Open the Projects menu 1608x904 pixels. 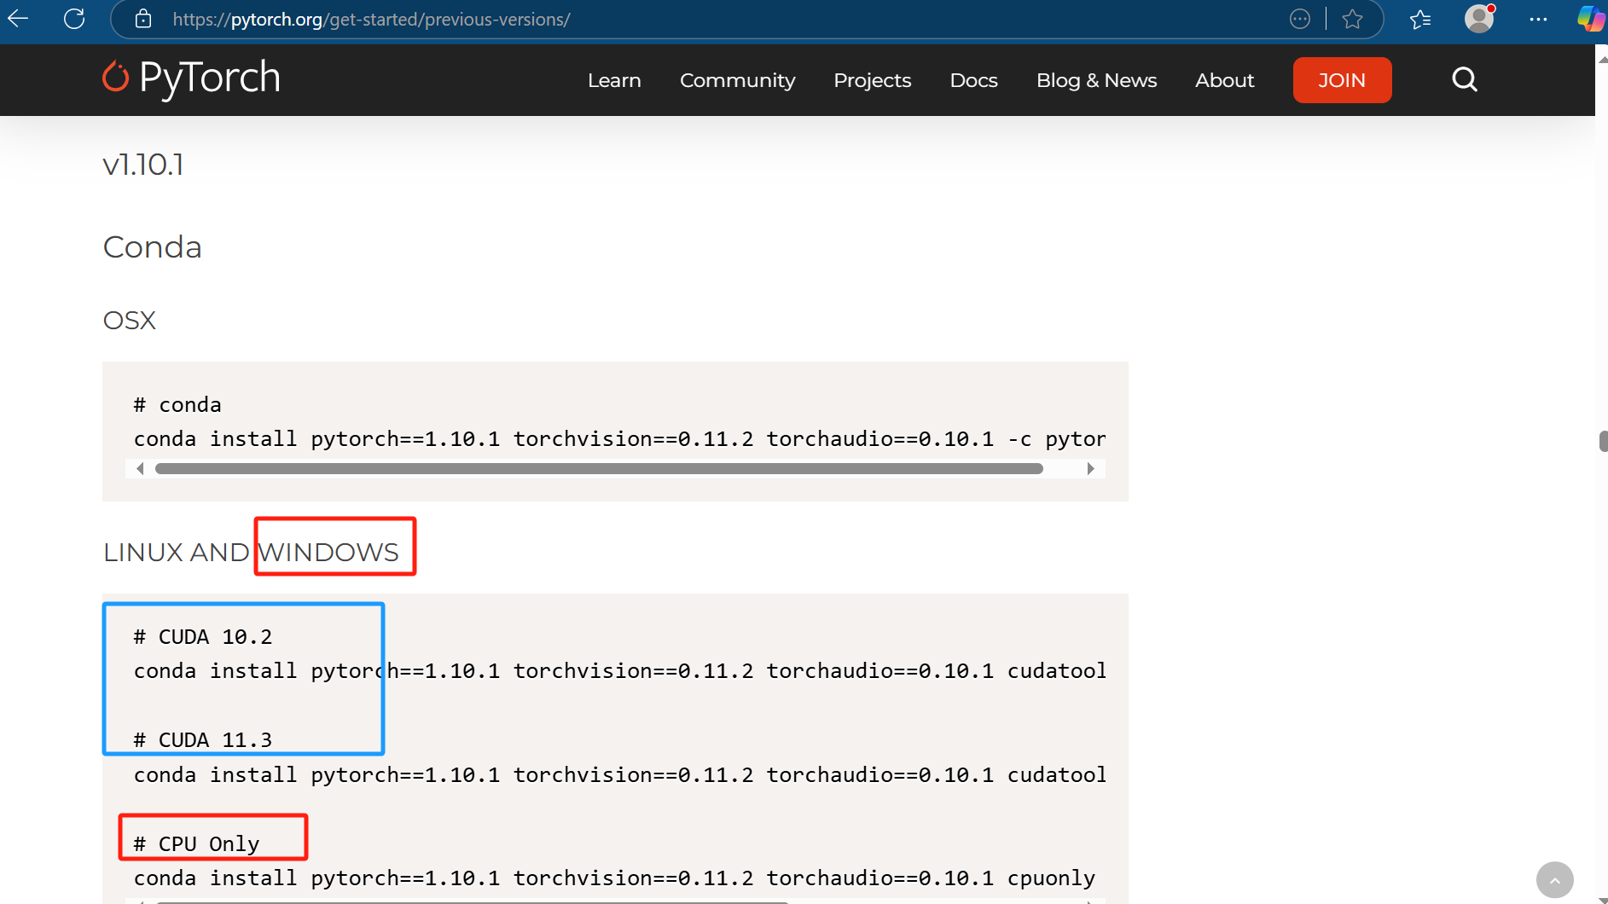click(873, 80)
